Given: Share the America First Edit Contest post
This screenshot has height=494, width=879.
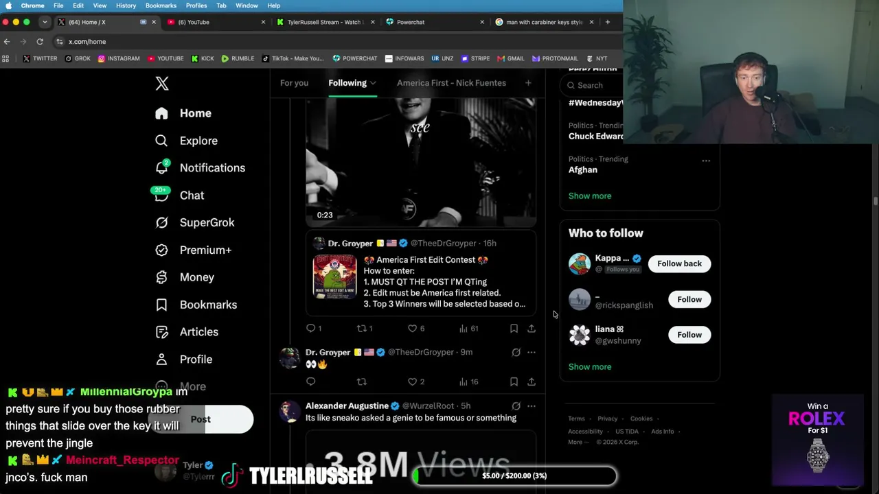Looking at the screenshot, I should [x=532, y=329].
